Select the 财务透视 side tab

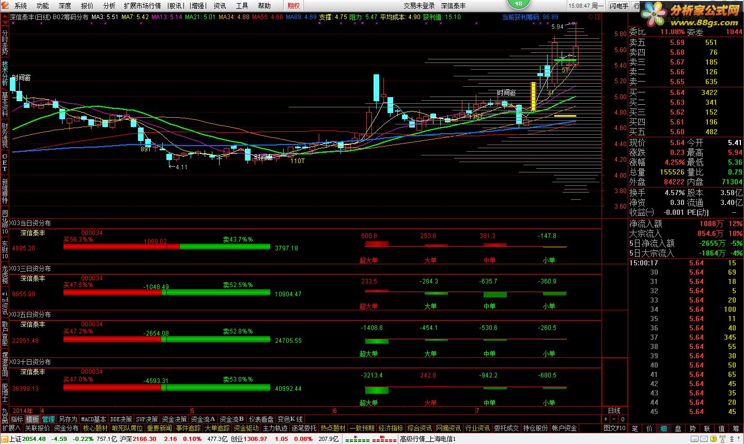tap(5, 135)
